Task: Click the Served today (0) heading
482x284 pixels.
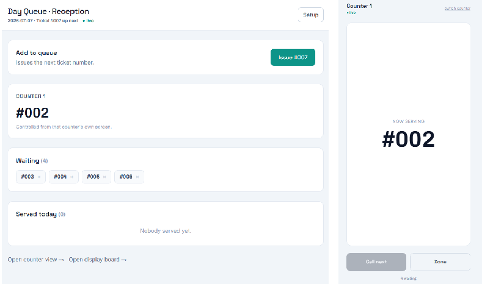Action: pyautogui.click(x=40, y=214)
